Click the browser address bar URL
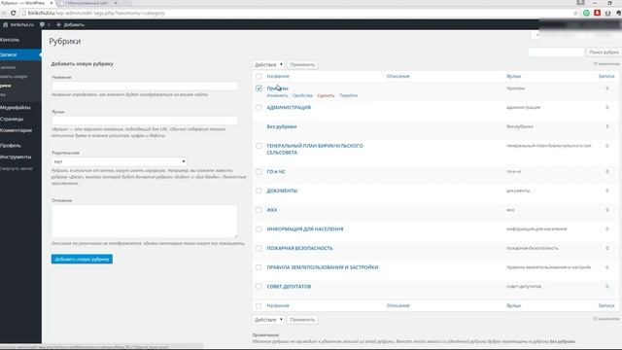Image resolution: width=622 pixels, height=350 pixels. click(x=96, y=13)
